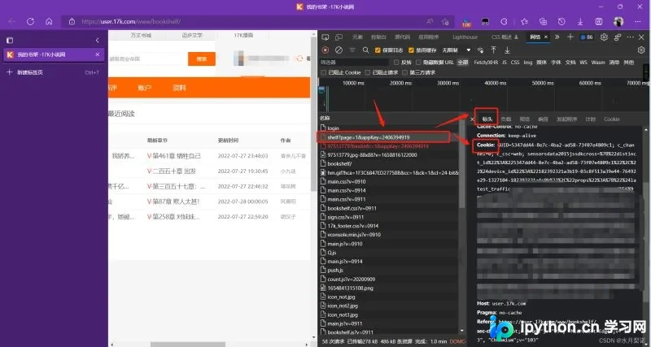
Task: Open the browser collections icon
Action: 543,22
